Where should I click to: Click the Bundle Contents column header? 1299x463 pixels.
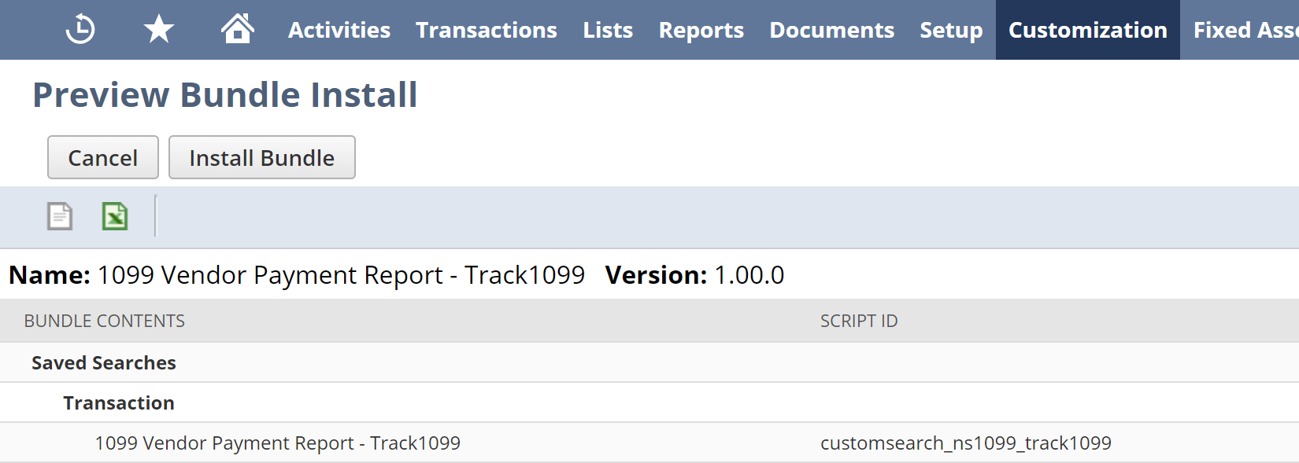105,321
